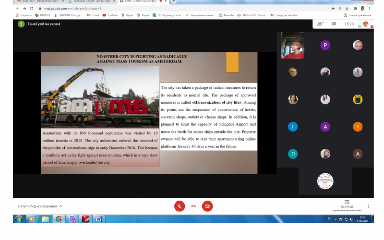This screenshot has width=384, height=240.
Task: Open a new browser tab
Action: (x=174, y=1)
